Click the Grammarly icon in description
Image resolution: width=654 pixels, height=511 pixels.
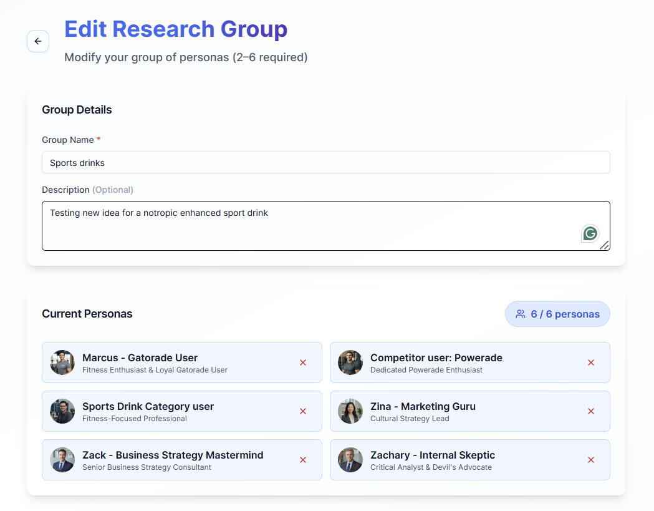click(590, 233)
